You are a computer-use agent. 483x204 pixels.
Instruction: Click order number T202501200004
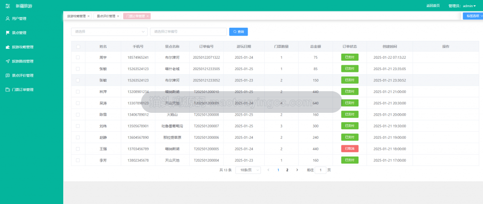tap(207, 160)
